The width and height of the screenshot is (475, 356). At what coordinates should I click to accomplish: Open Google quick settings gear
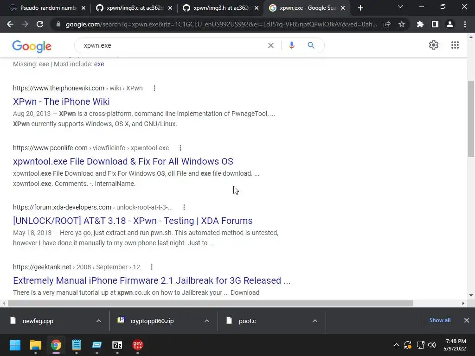(434, 45)
